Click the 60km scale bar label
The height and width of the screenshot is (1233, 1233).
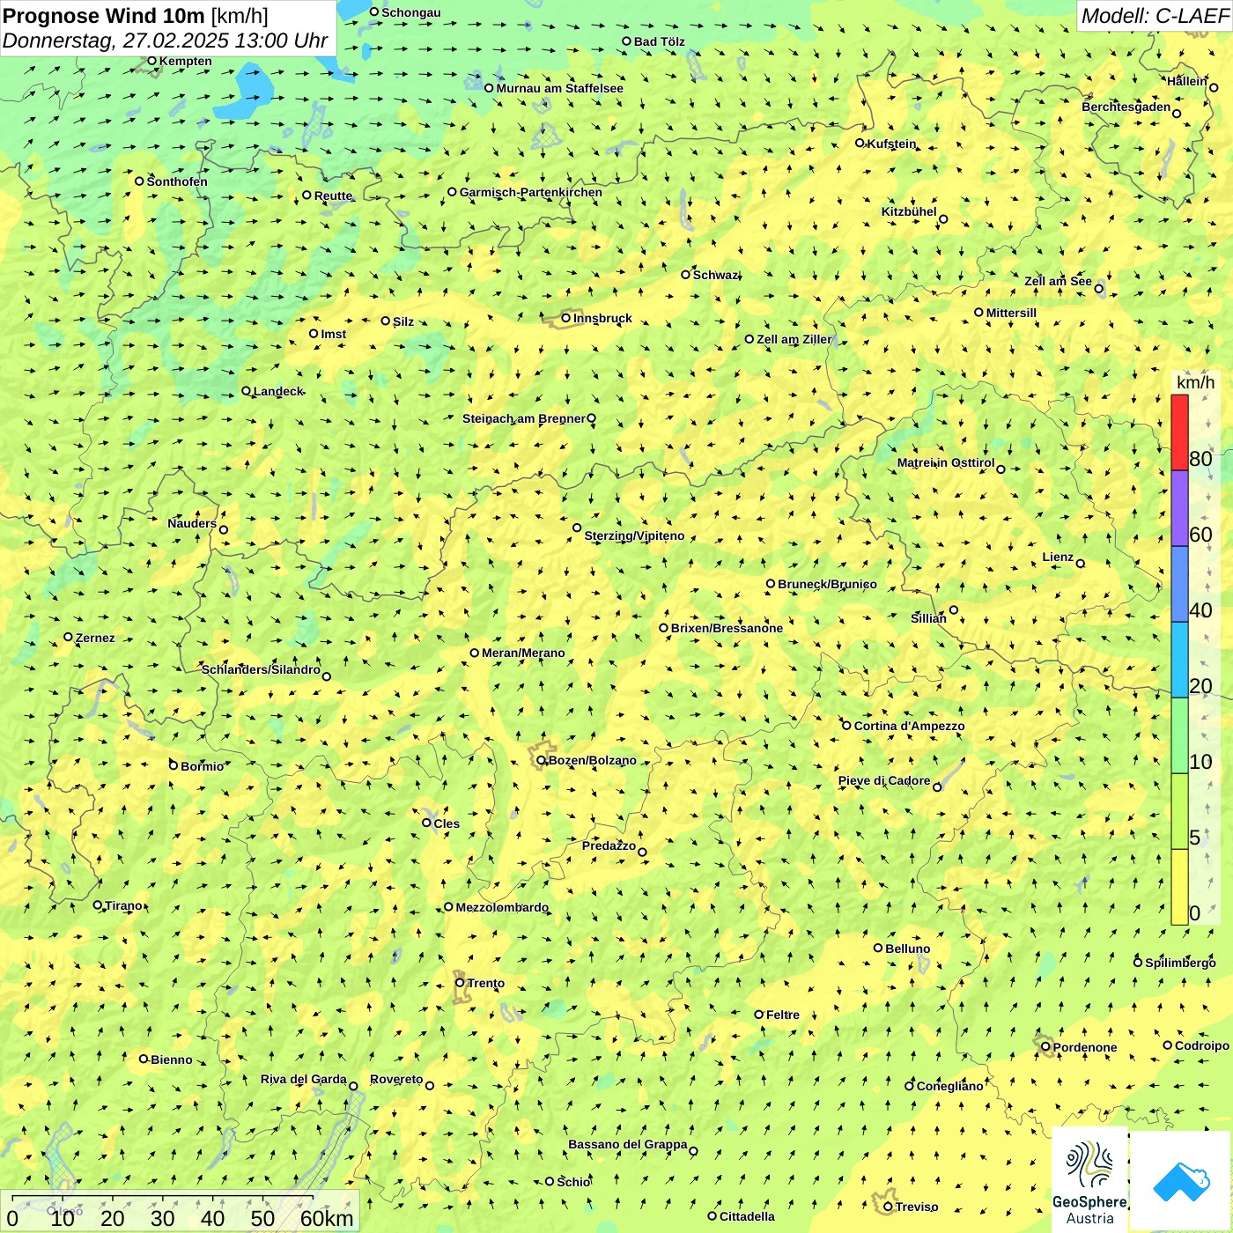327,1218
